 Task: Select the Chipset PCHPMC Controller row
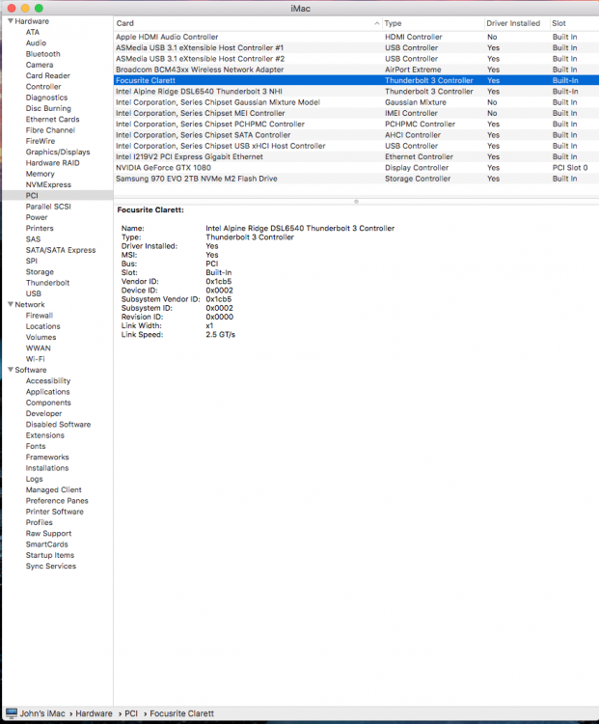click(356, 125)
